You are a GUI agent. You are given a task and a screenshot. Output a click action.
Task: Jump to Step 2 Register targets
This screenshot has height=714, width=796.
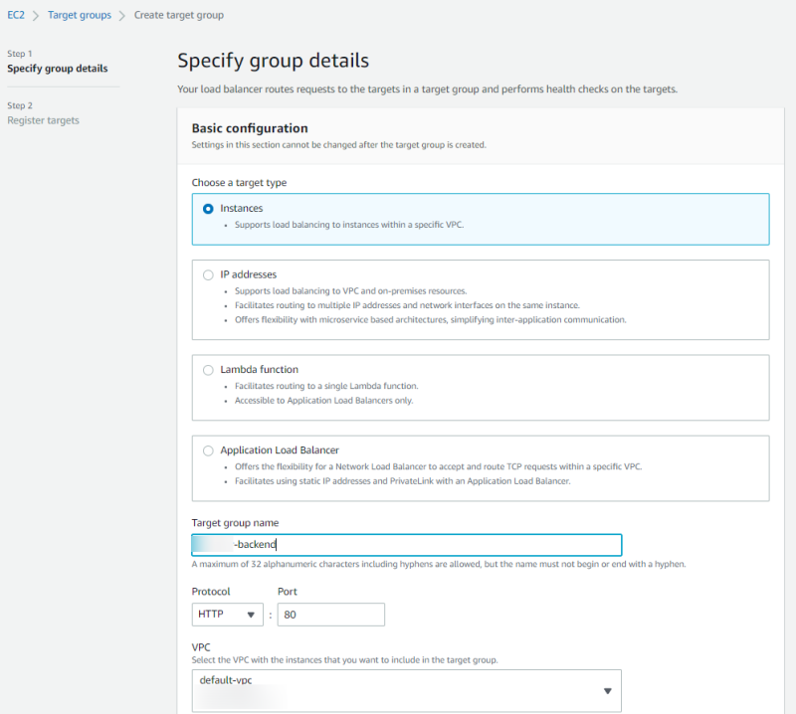click(x=43, y=120)
